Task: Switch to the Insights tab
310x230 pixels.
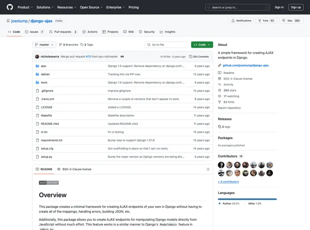Action: point(168,32)
